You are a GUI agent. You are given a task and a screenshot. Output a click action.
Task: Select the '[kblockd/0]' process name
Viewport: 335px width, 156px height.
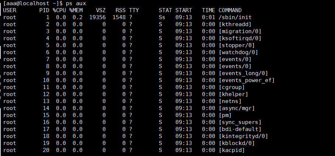(x=237, y=143)
